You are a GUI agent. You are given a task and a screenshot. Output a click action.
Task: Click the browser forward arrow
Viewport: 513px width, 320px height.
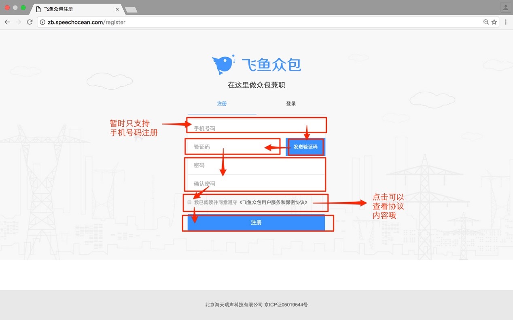click(18, 22)
